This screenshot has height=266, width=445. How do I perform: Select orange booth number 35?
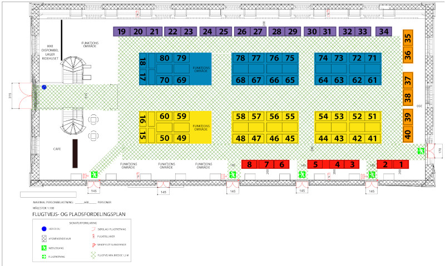click(x=408, y=38)
